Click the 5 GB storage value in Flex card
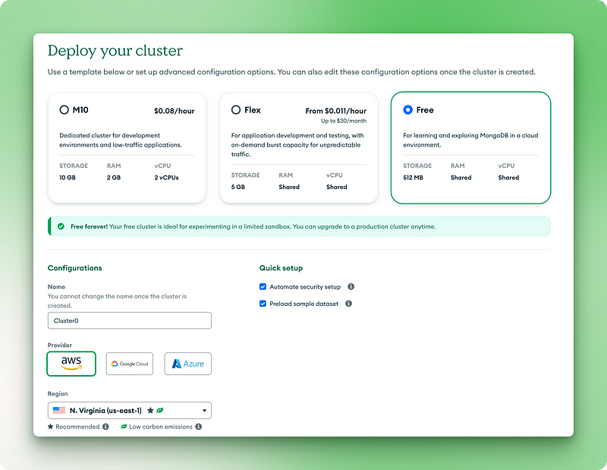The width and height of the screenshot is (607, 470). click(x=238, y=187)
